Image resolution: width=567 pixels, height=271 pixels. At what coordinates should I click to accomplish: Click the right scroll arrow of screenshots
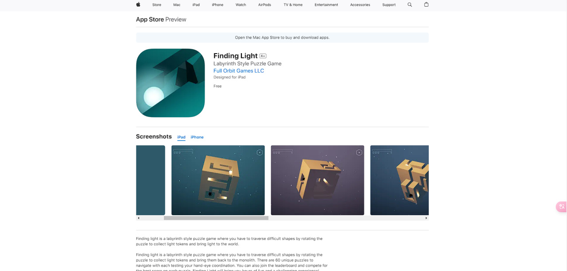click(426, 218)
